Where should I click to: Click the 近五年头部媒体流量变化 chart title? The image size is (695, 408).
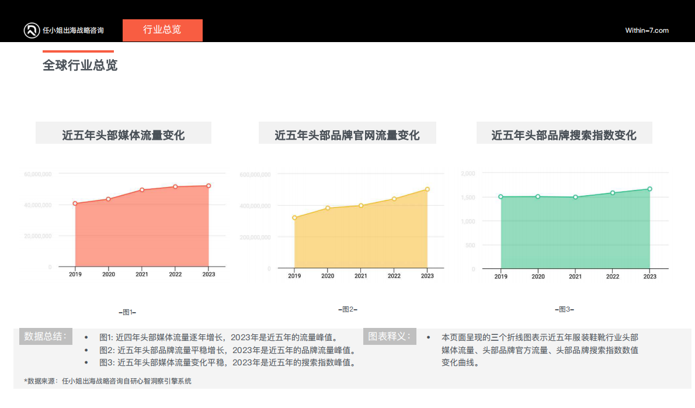tap(123, 133)
